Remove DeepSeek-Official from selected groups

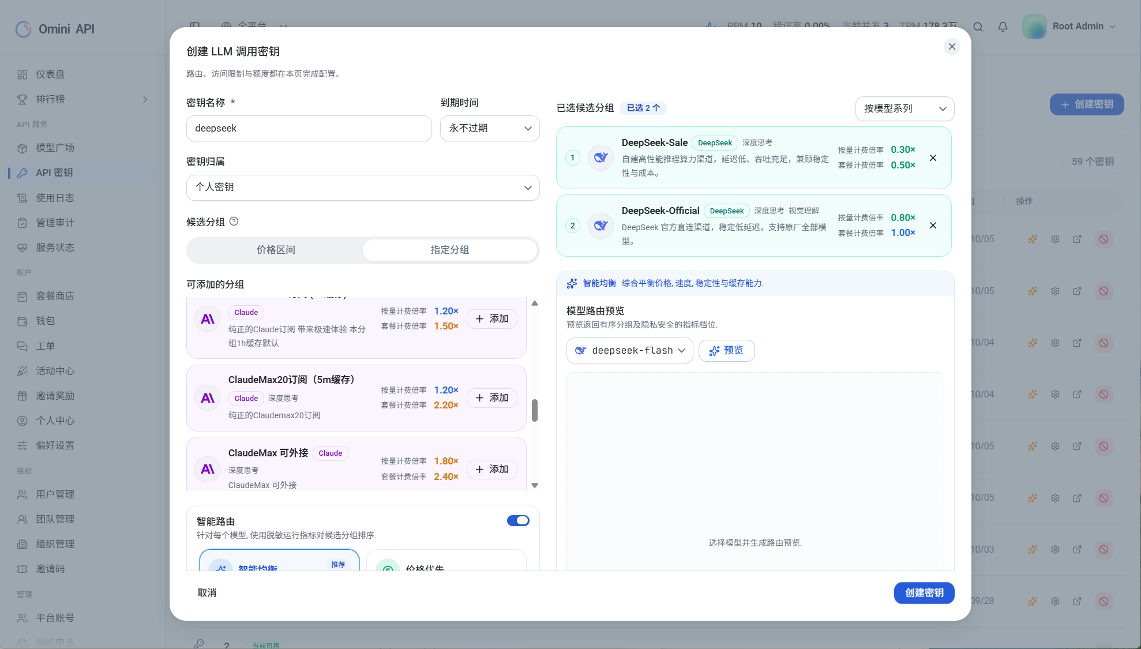(933, 226)
